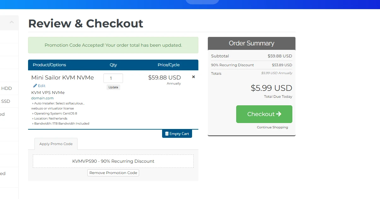Viewport: 380px width, 199px height.
Task: Click the Mini Sailor KVM NVMe product name
Action: [62, 78]
